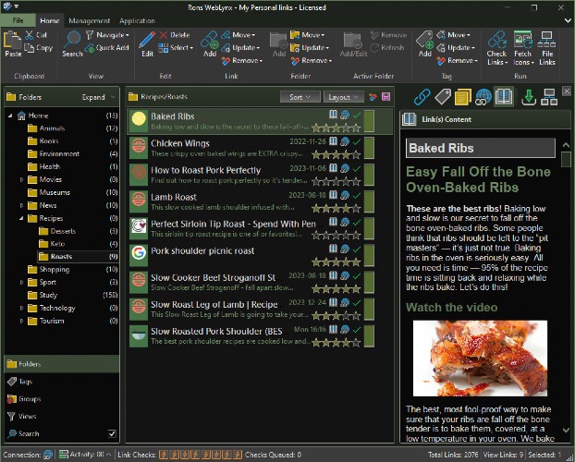Toggle checkmark on Slow Roast Leg of Lamb
575x462 pixels.
357,303
